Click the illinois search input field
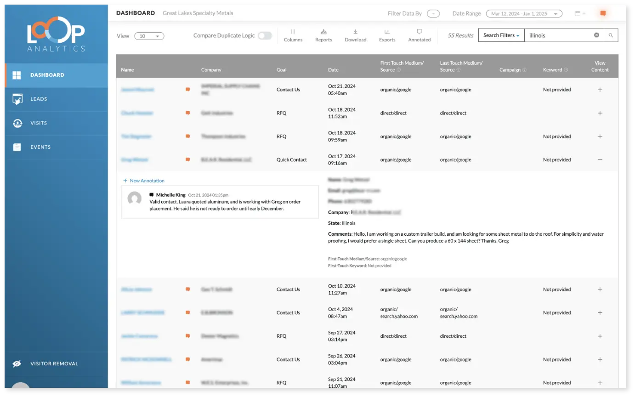The height and width of the screenshot is (397, 635). tap(558, 35)
